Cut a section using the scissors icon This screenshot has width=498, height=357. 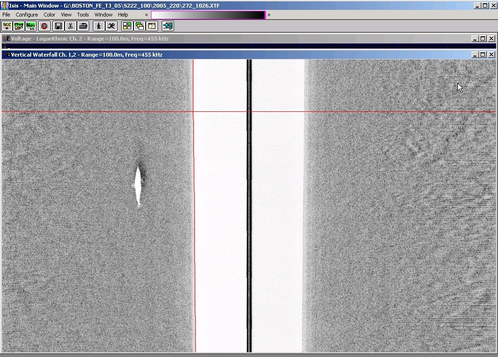(x=70, y=26)
